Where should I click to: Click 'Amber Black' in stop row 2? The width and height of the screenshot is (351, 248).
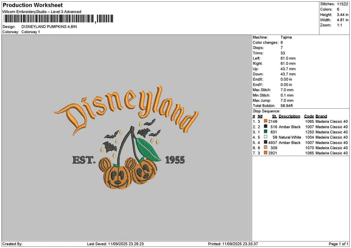tap(290, 127)
